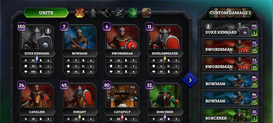Image resolution: width=273 pixels, height=123 pixels.
Task: Choose the Knight unit card
Action: pos(80,103)
